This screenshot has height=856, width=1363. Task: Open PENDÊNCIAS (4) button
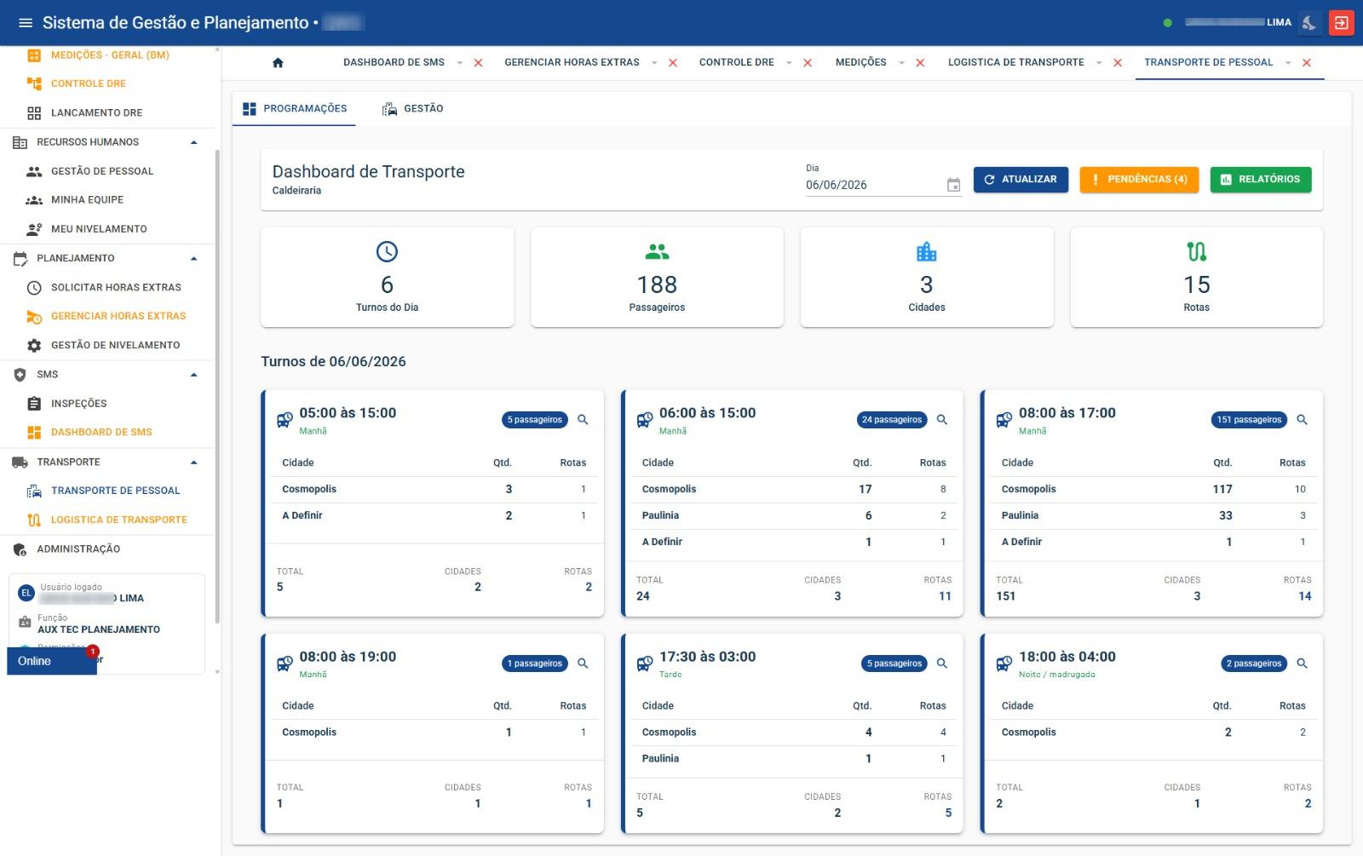point(1139,180)
